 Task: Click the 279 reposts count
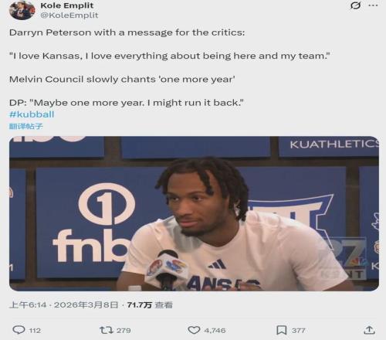(124, 330)
